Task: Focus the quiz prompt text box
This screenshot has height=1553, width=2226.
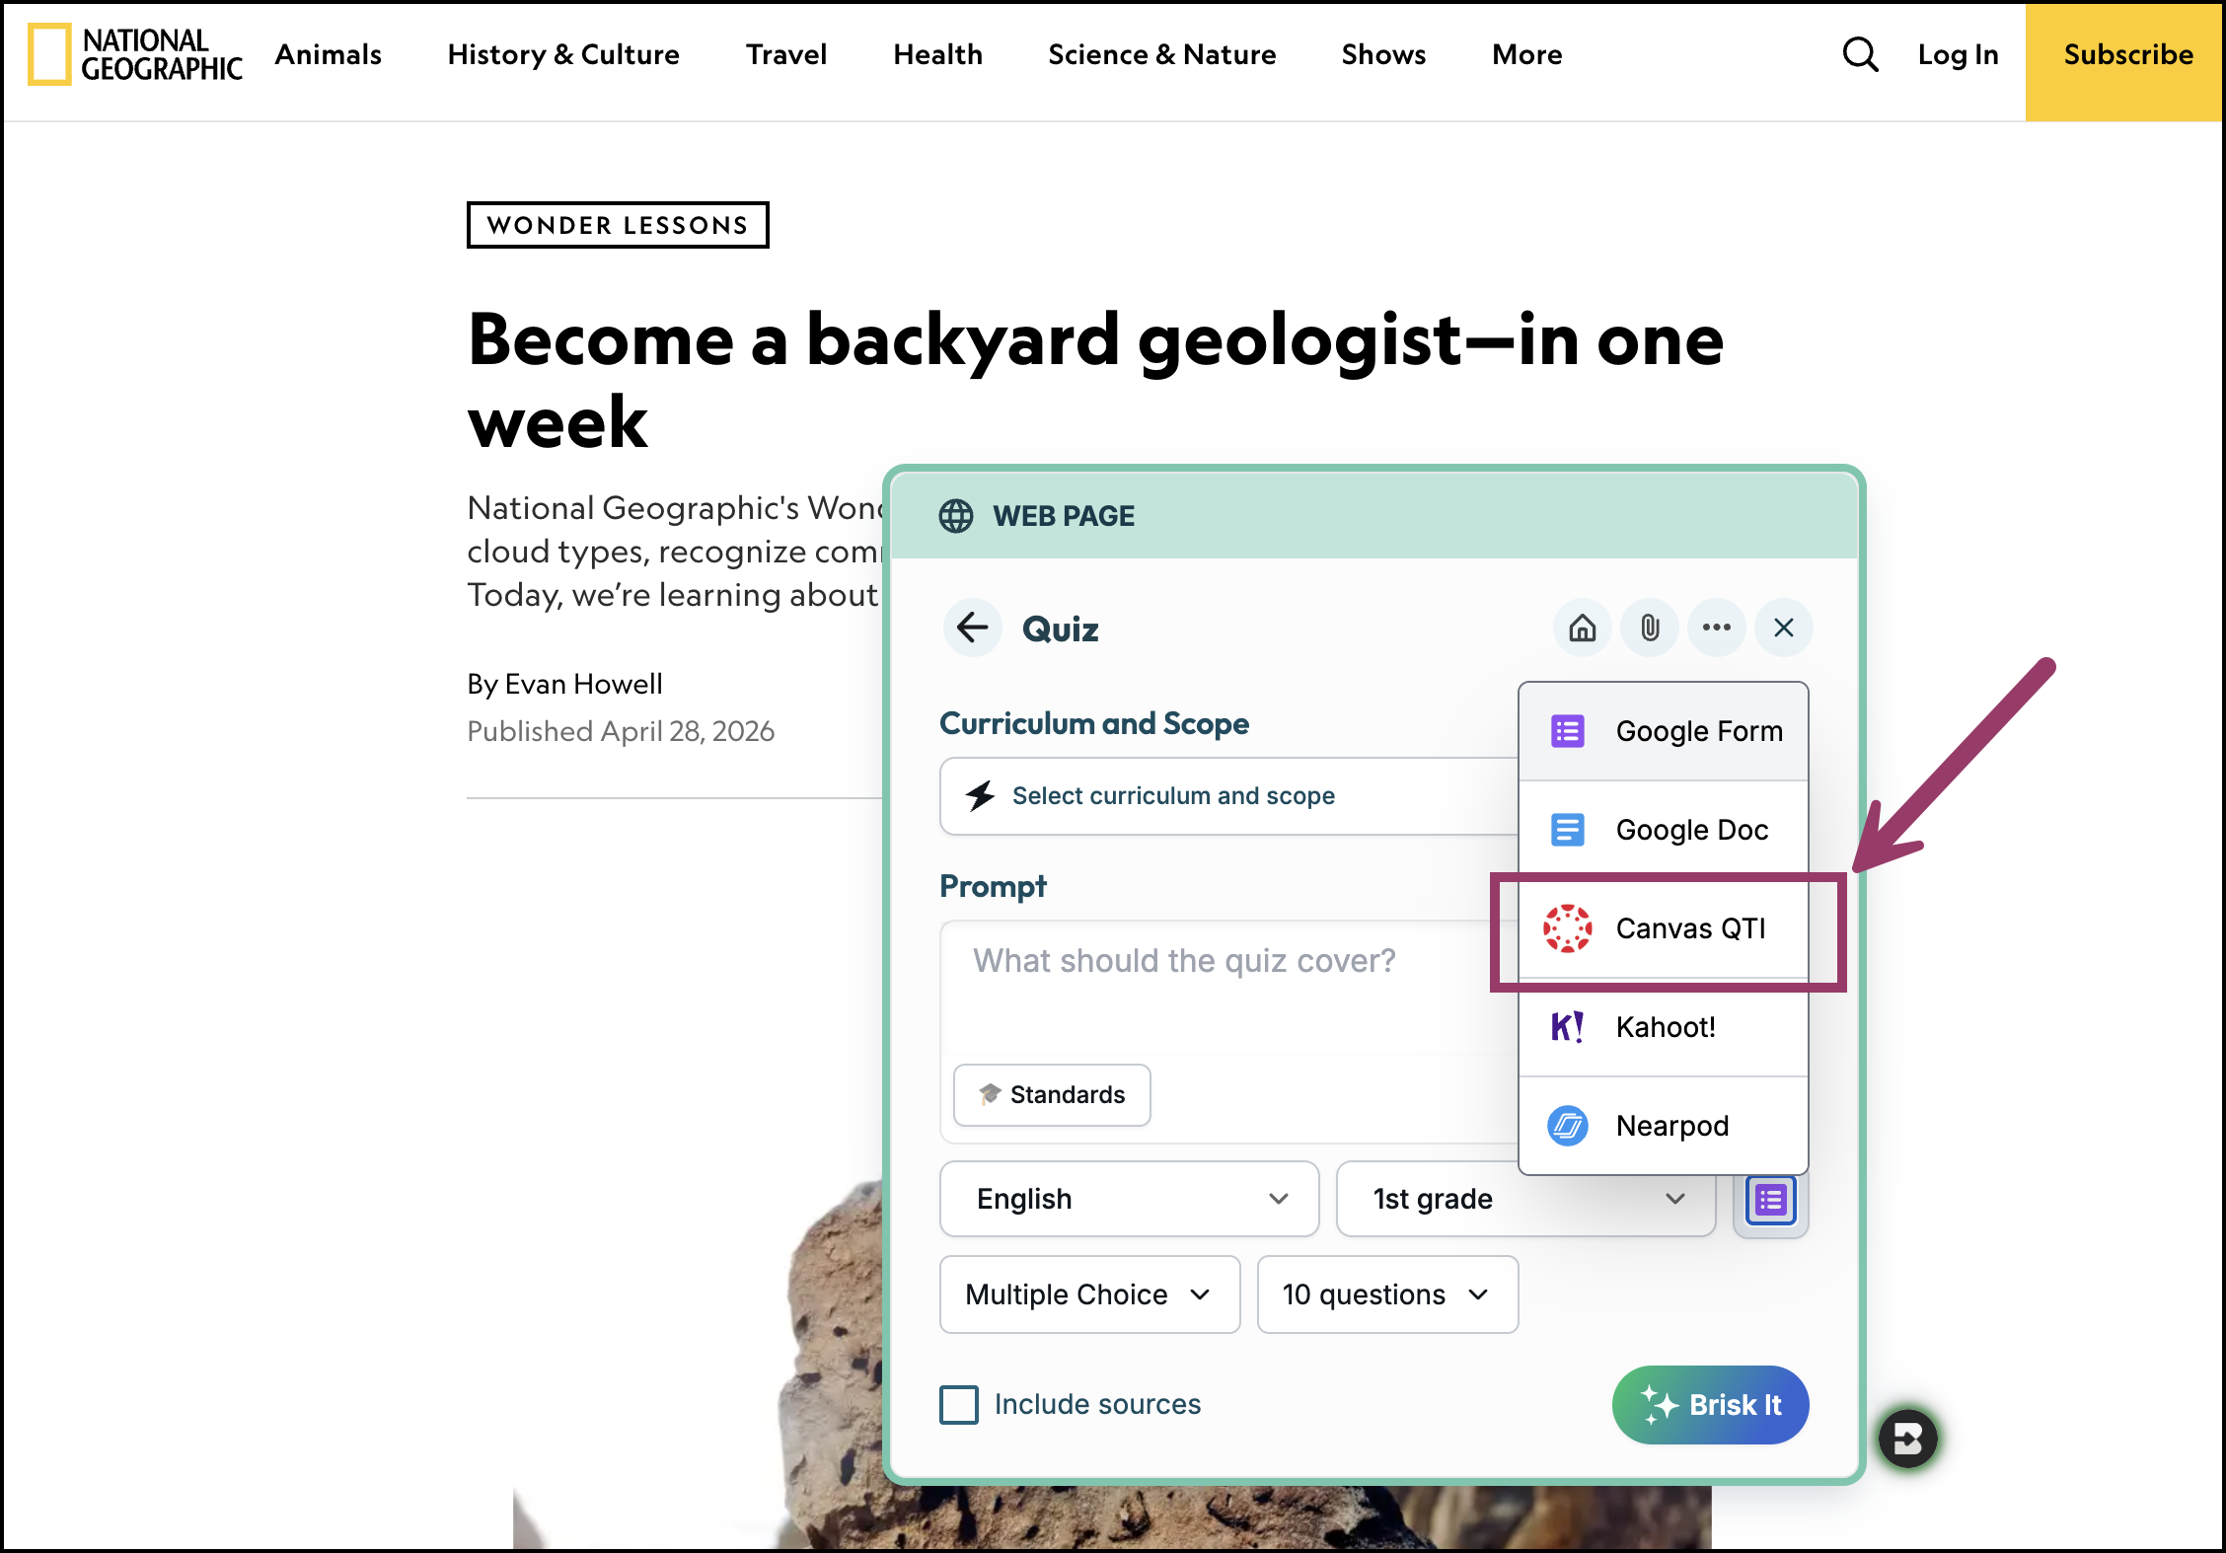Action: (1229, 991)
